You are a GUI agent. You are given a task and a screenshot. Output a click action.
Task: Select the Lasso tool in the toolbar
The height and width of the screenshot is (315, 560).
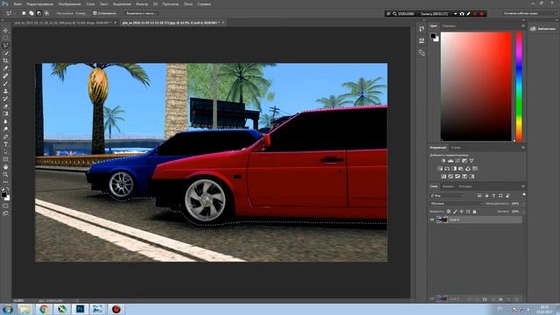click(6, 45)
